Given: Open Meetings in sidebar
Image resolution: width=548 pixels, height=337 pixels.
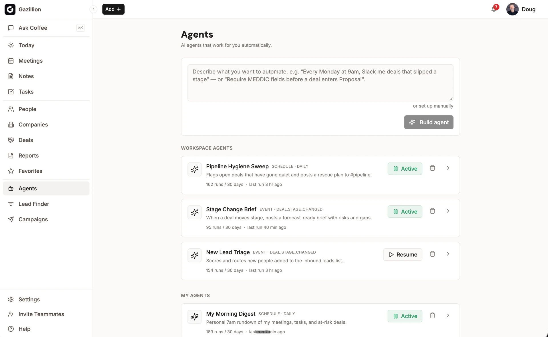Looking at the screenshot, I should pos(46,61).
